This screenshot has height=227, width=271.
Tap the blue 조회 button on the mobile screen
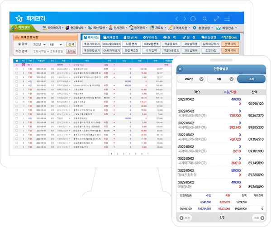(x=251, y=79)
